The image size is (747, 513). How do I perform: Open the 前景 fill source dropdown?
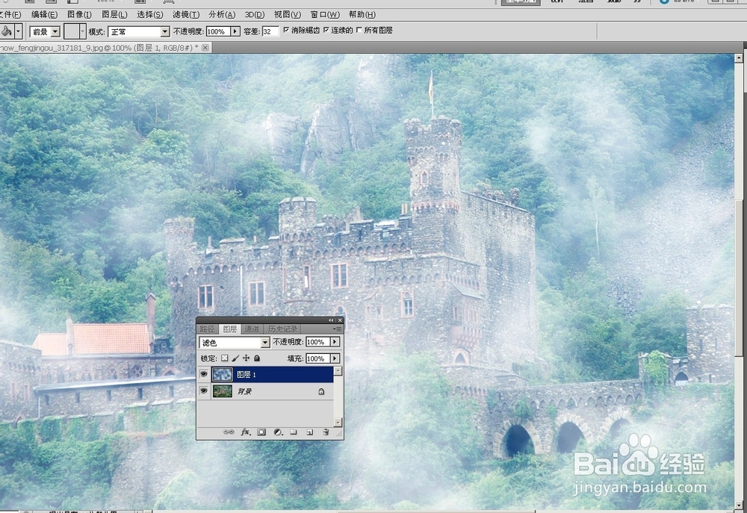(x=46, y=31)
